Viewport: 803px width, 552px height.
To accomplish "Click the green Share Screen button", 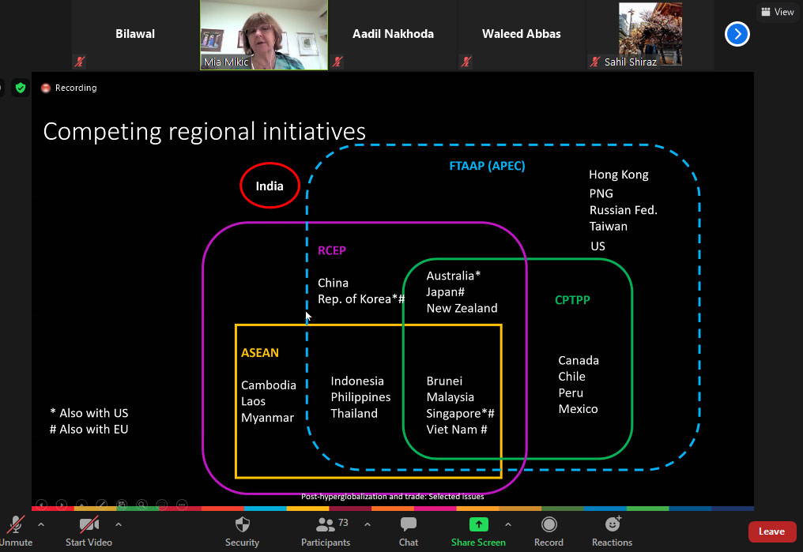I will coord(478,531).
